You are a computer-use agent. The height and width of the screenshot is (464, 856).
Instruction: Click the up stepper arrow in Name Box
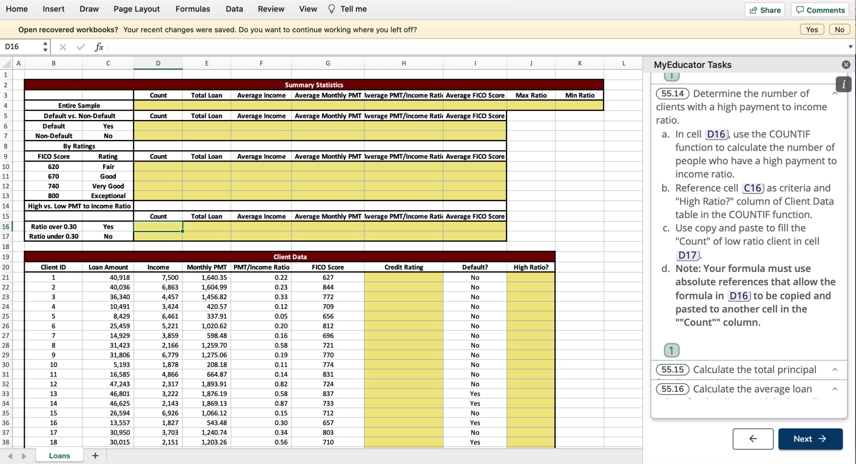coord(45,44)
